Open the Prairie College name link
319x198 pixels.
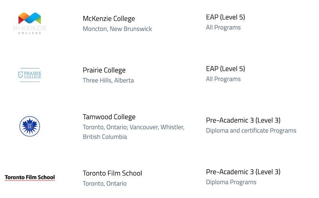(104, 70)
